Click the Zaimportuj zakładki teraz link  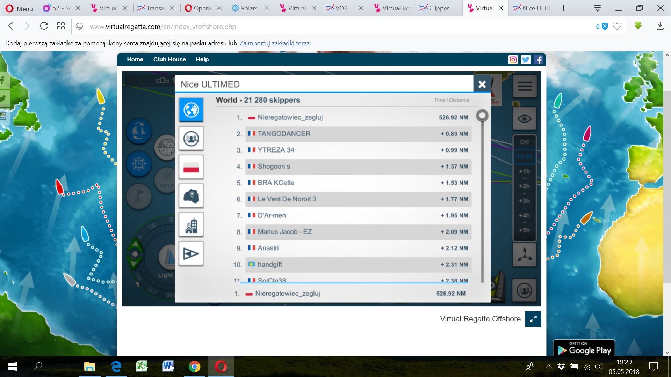pos(274,43)
